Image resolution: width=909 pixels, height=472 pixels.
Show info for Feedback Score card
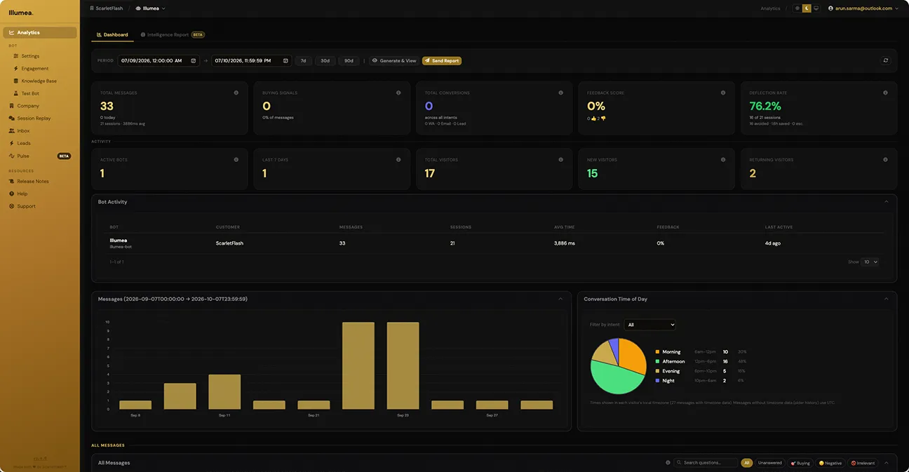723,93
